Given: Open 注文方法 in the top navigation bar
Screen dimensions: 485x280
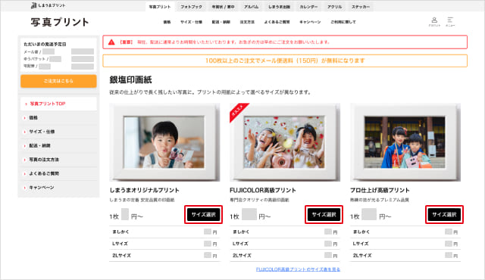Looking at the screenshot, I should 247,22.
